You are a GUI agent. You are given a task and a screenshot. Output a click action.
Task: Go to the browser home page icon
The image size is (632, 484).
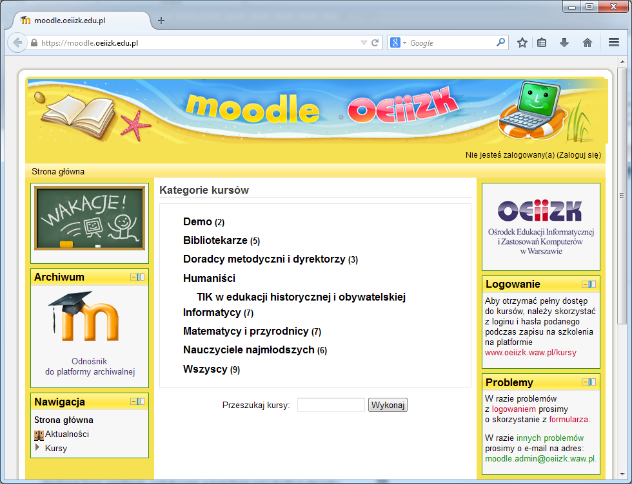588,42
